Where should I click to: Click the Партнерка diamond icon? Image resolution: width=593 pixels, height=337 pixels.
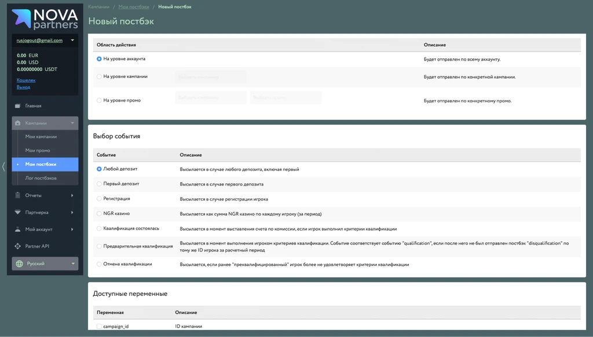pyautogui.click(x=17, y=212)
